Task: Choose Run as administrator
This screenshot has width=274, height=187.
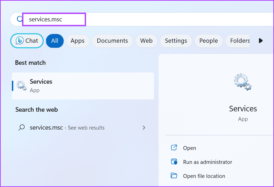Action: click(x=208, y=162)
